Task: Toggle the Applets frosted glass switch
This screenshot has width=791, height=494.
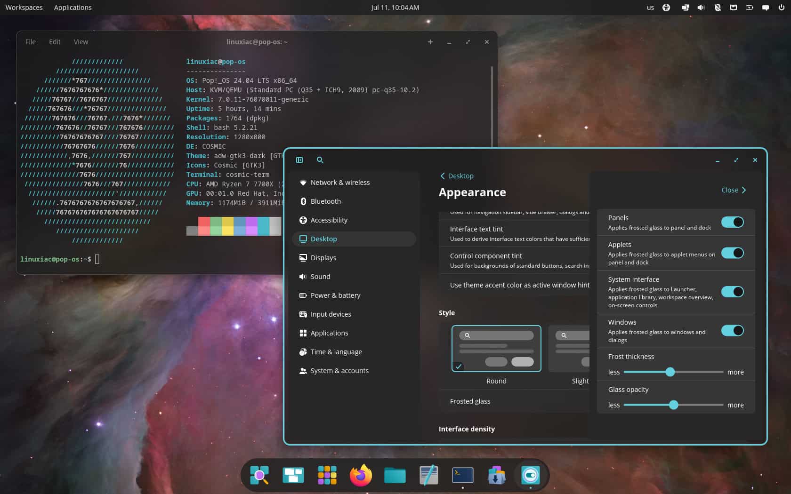Action: tap(733, 253)
